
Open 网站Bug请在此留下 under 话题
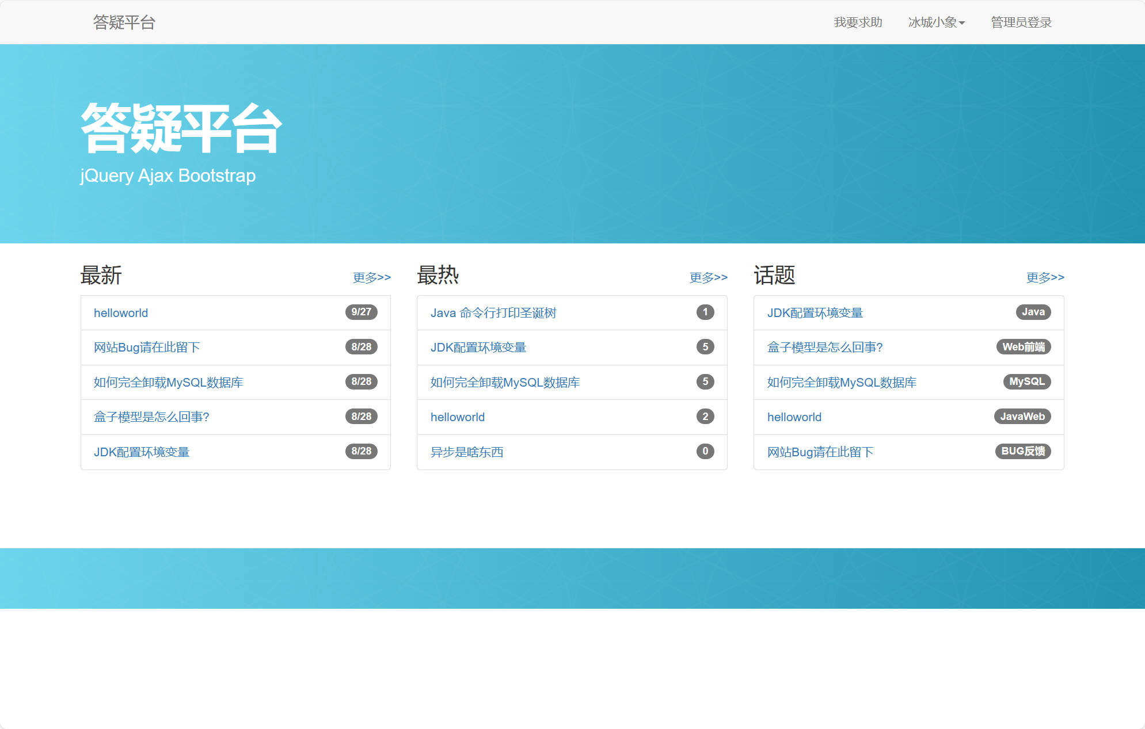pos(820,452)
